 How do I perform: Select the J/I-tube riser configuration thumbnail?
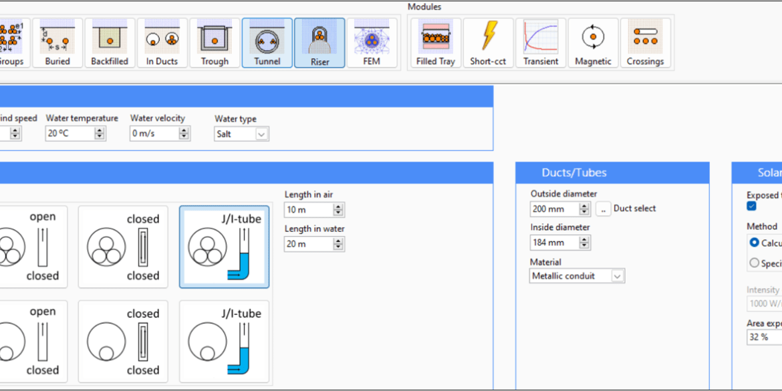(224, 247)
